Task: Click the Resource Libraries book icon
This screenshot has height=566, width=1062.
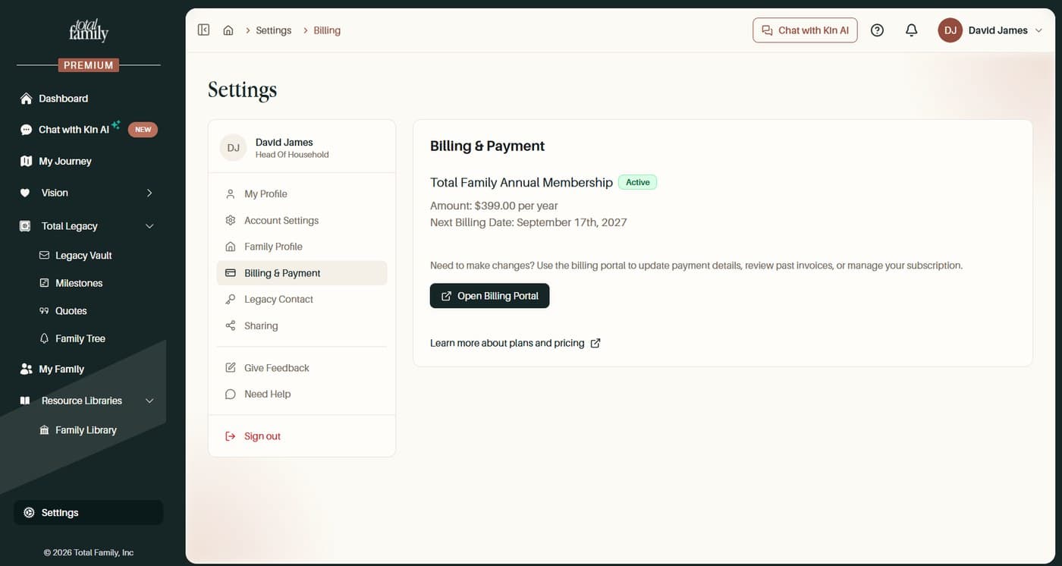Action: tap(25, 401)
